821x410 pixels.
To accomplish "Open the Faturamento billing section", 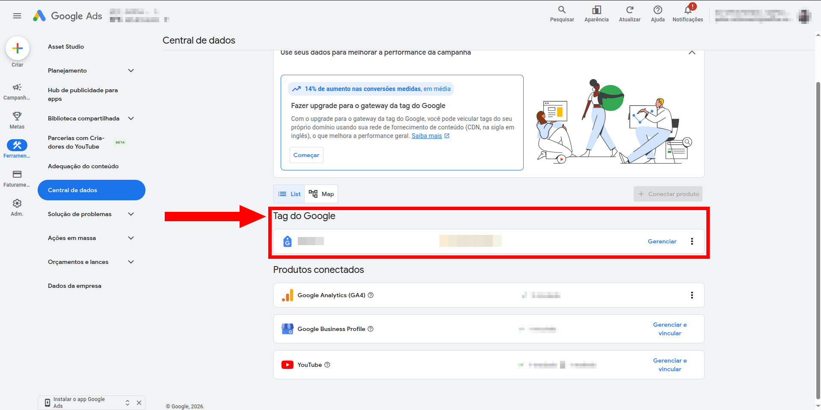I will [17, 179].
